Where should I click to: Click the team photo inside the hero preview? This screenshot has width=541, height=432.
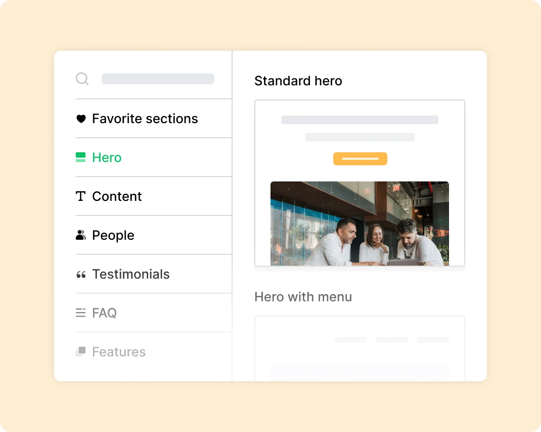[x=360, y=223]
